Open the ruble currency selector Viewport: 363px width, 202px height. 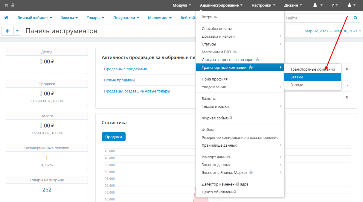pyautogui.click(x=334, y=5)
